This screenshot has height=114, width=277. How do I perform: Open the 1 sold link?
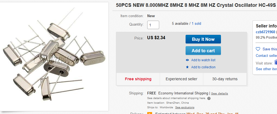[x=196, y=24]
